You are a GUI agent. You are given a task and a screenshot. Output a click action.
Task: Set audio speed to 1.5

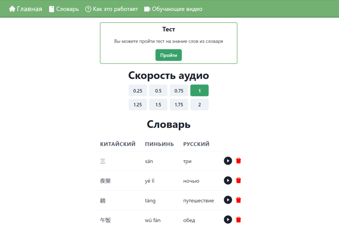[158, 105]
